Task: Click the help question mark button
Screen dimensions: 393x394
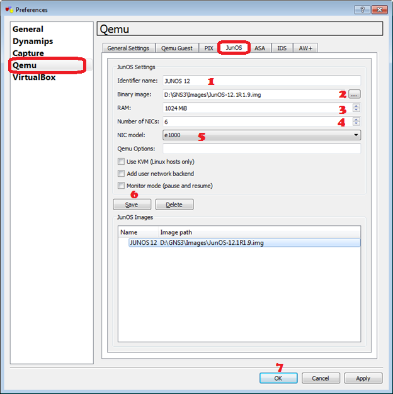Action: pos(362,10)
